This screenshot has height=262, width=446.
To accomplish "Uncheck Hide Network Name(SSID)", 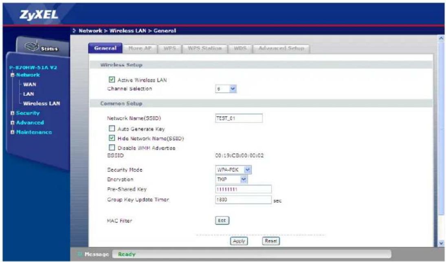I will [112, 138].
